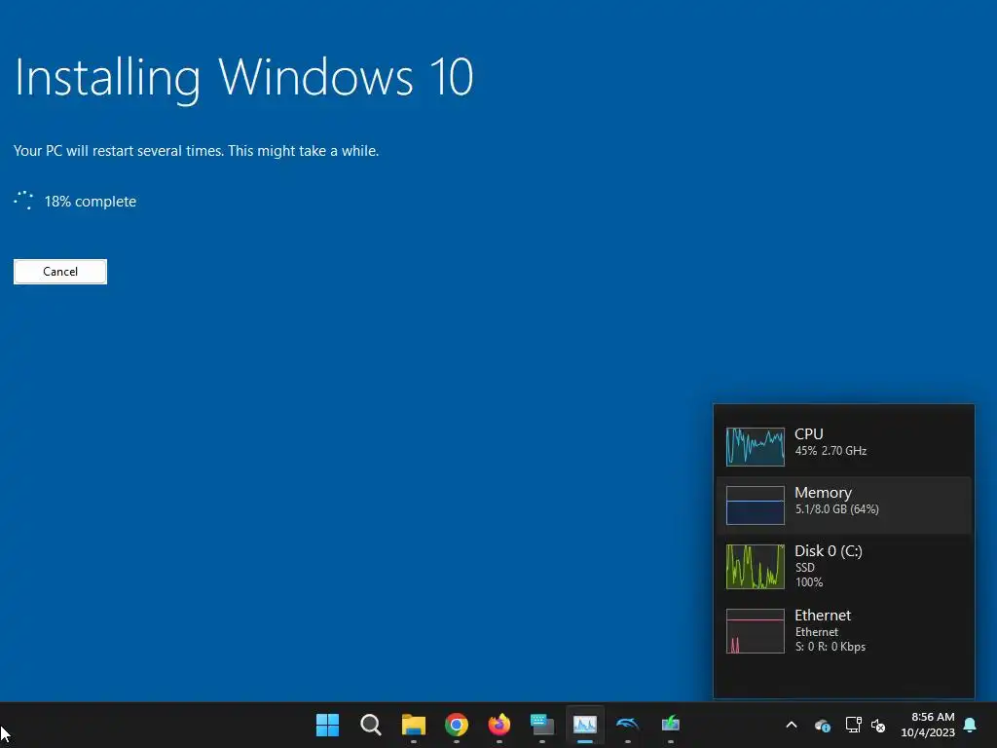This screenshot has width=997, height=748.
Task: Open the clock and calendar flyout
Action: pos(928,725)
